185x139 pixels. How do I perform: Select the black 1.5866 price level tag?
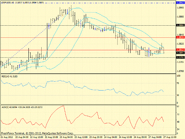[180, 25]
